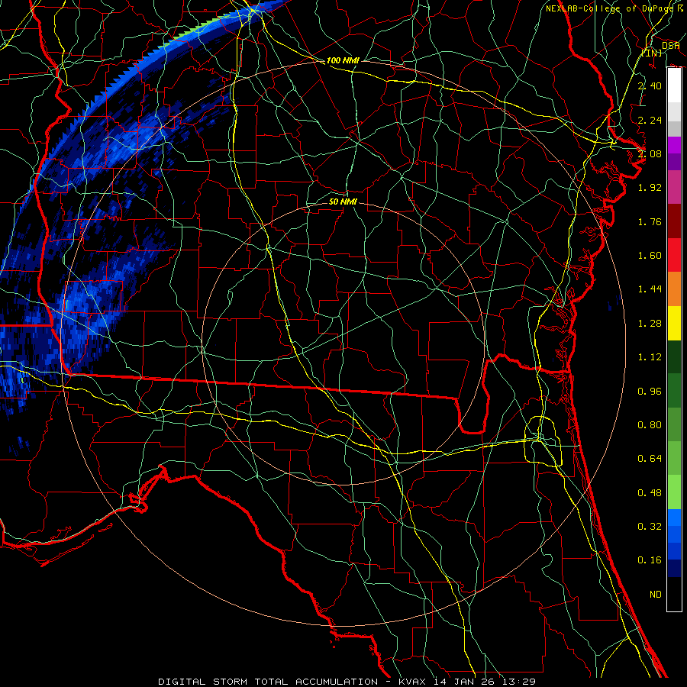This screenshot has width=687, height=687.
Task: Click the 0.48 legend value
Action: coord(650,493)
